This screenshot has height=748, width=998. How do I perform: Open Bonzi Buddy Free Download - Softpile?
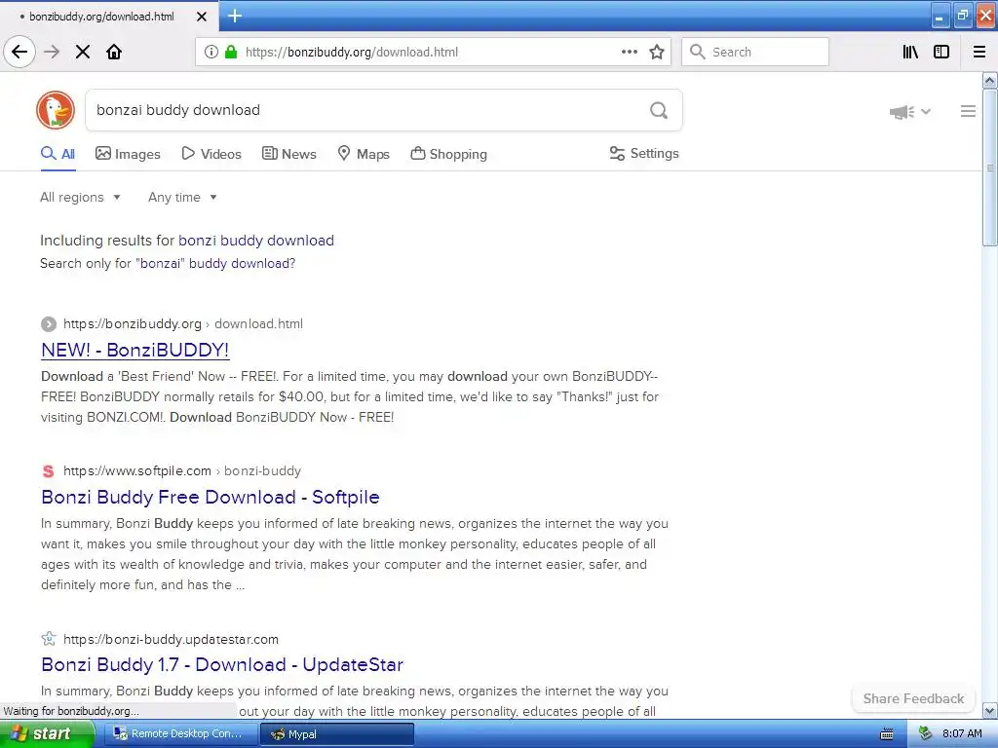point(211,497)
